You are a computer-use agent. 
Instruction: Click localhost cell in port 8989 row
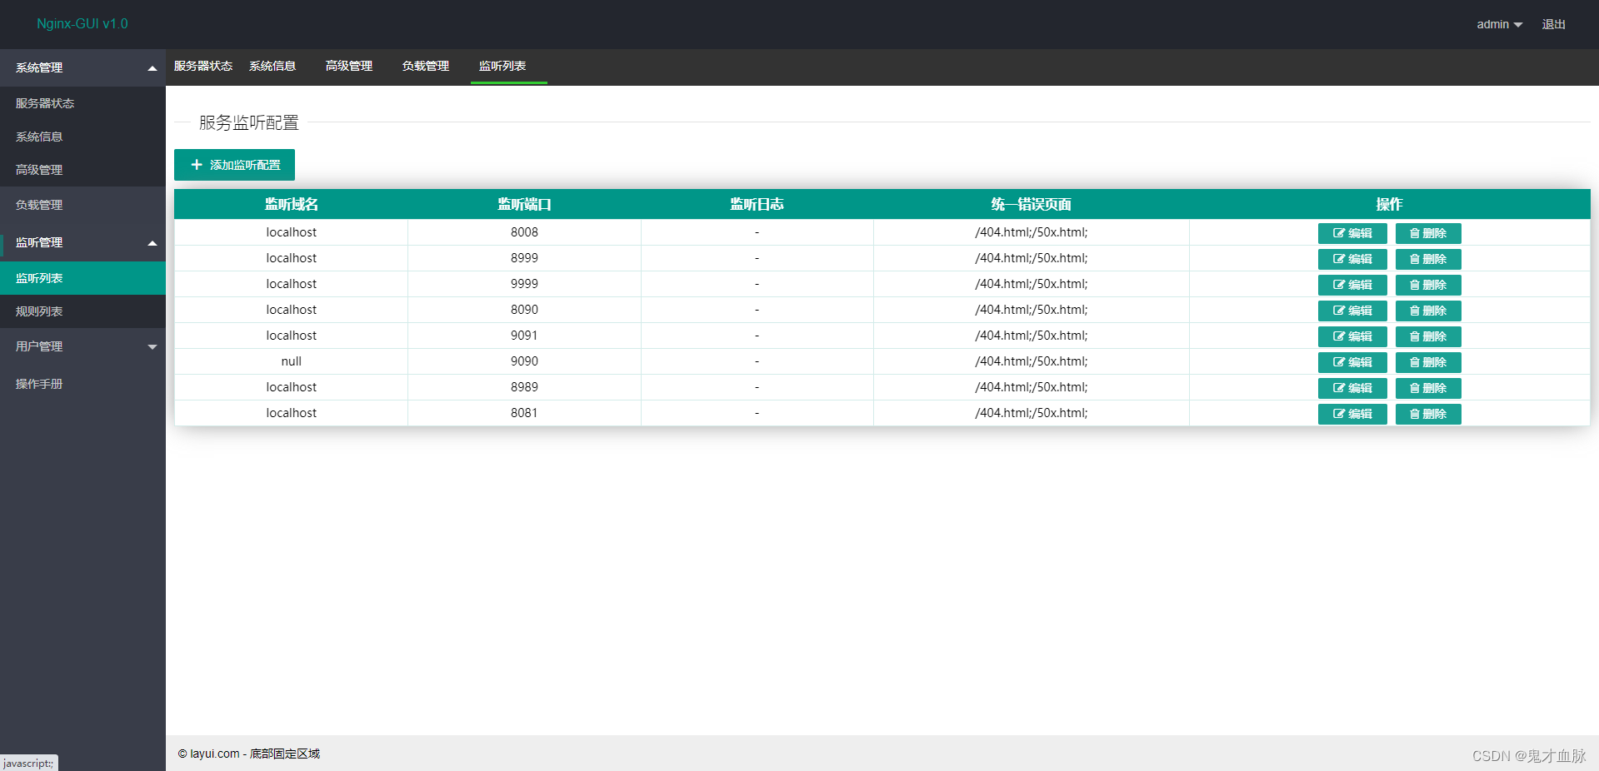pos(291,387)
